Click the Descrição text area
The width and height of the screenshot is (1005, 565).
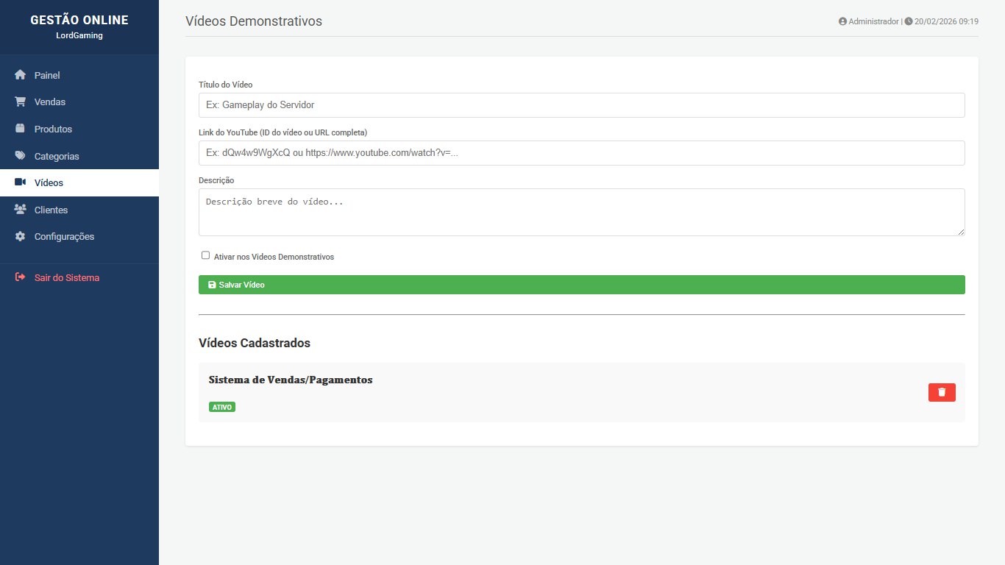[581, 212]
